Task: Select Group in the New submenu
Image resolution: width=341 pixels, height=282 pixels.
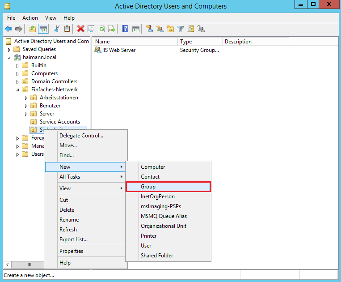Action: (168, 187)
